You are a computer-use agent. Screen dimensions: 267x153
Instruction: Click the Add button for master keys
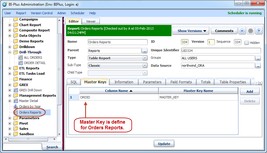click(x=249, y=92)
